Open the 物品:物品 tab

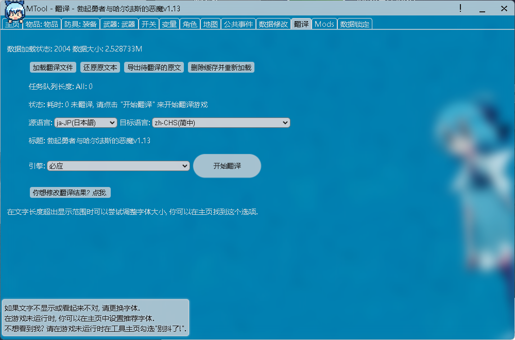[42, 24]
